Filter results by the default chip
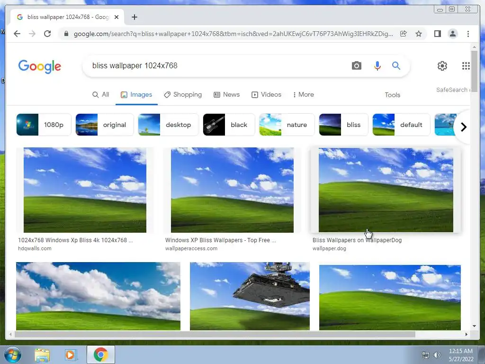485x364 pixels. pyautogui.click(x=401, y=125)
